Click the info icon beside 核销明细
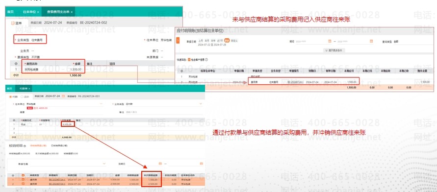This screenshot has height=192, width=437. coord(25,145)
